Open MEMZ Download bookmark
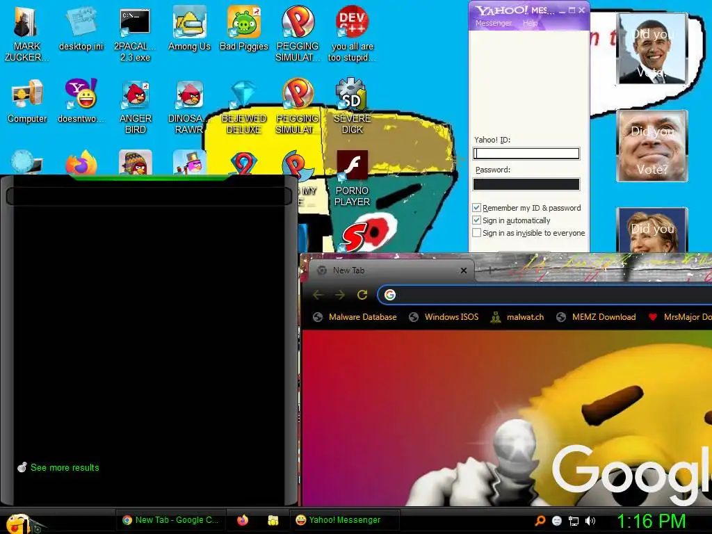This screenshot has width=712, height=534. pyautogui.click(x=596, y=317)
